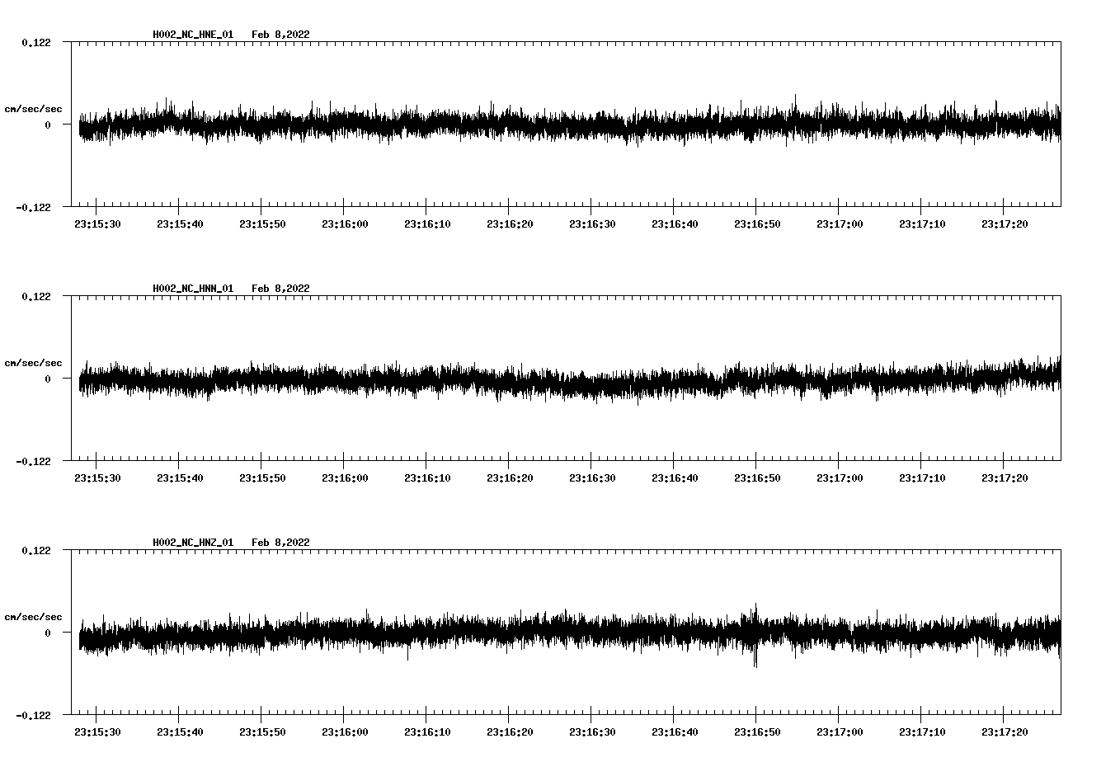Choose the 23:16:00 time label under the HNZ plot
Image resolution: width=1120 pixels, height=762 pixels.
tap(345, 731)
